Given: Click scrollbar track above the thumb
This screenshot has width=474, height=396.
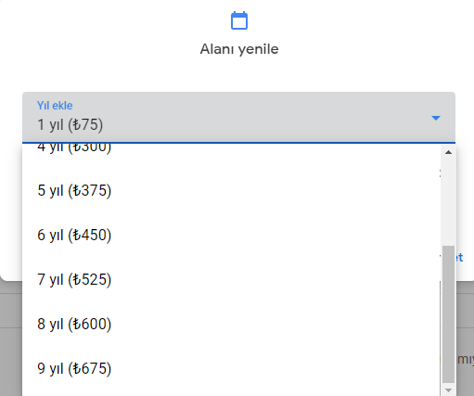Looking at the screenshot, I should tap(448, 201).
